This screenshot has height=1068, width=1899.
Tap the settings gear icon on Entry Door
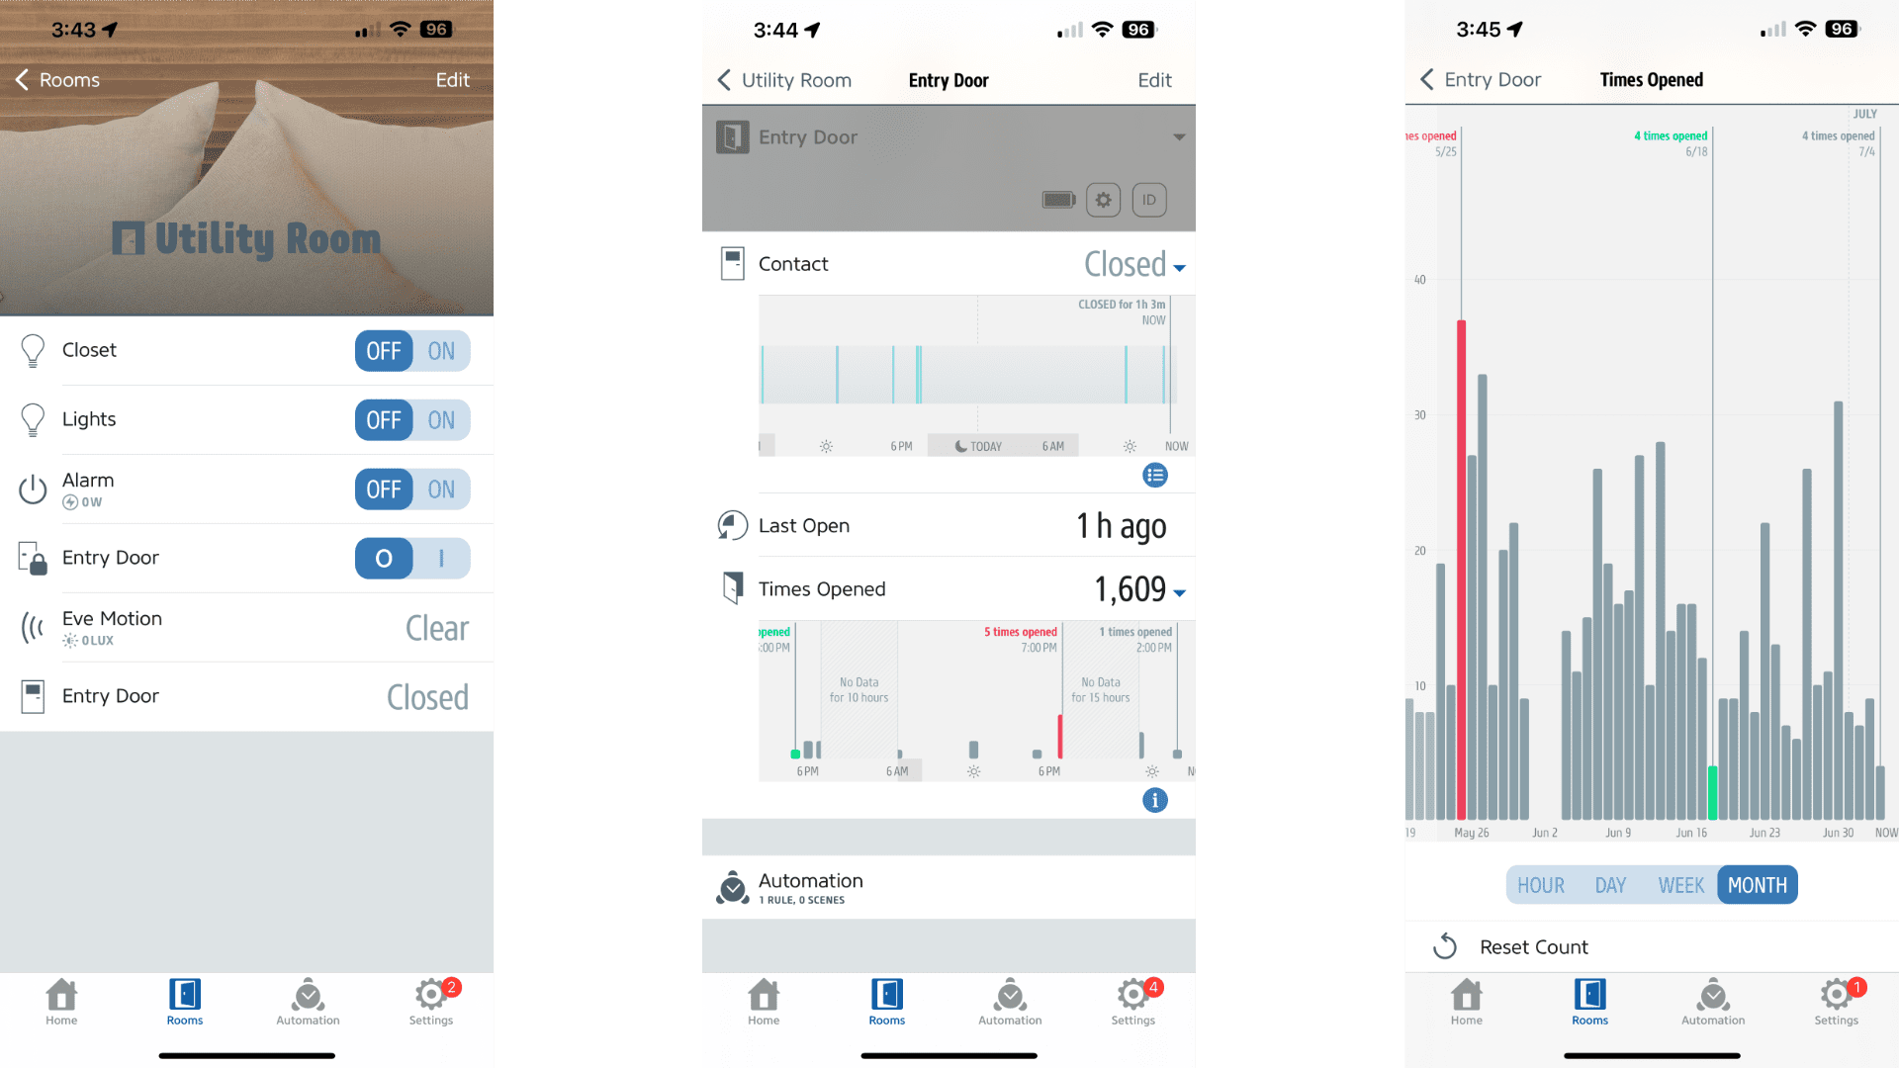[1102, 200]
